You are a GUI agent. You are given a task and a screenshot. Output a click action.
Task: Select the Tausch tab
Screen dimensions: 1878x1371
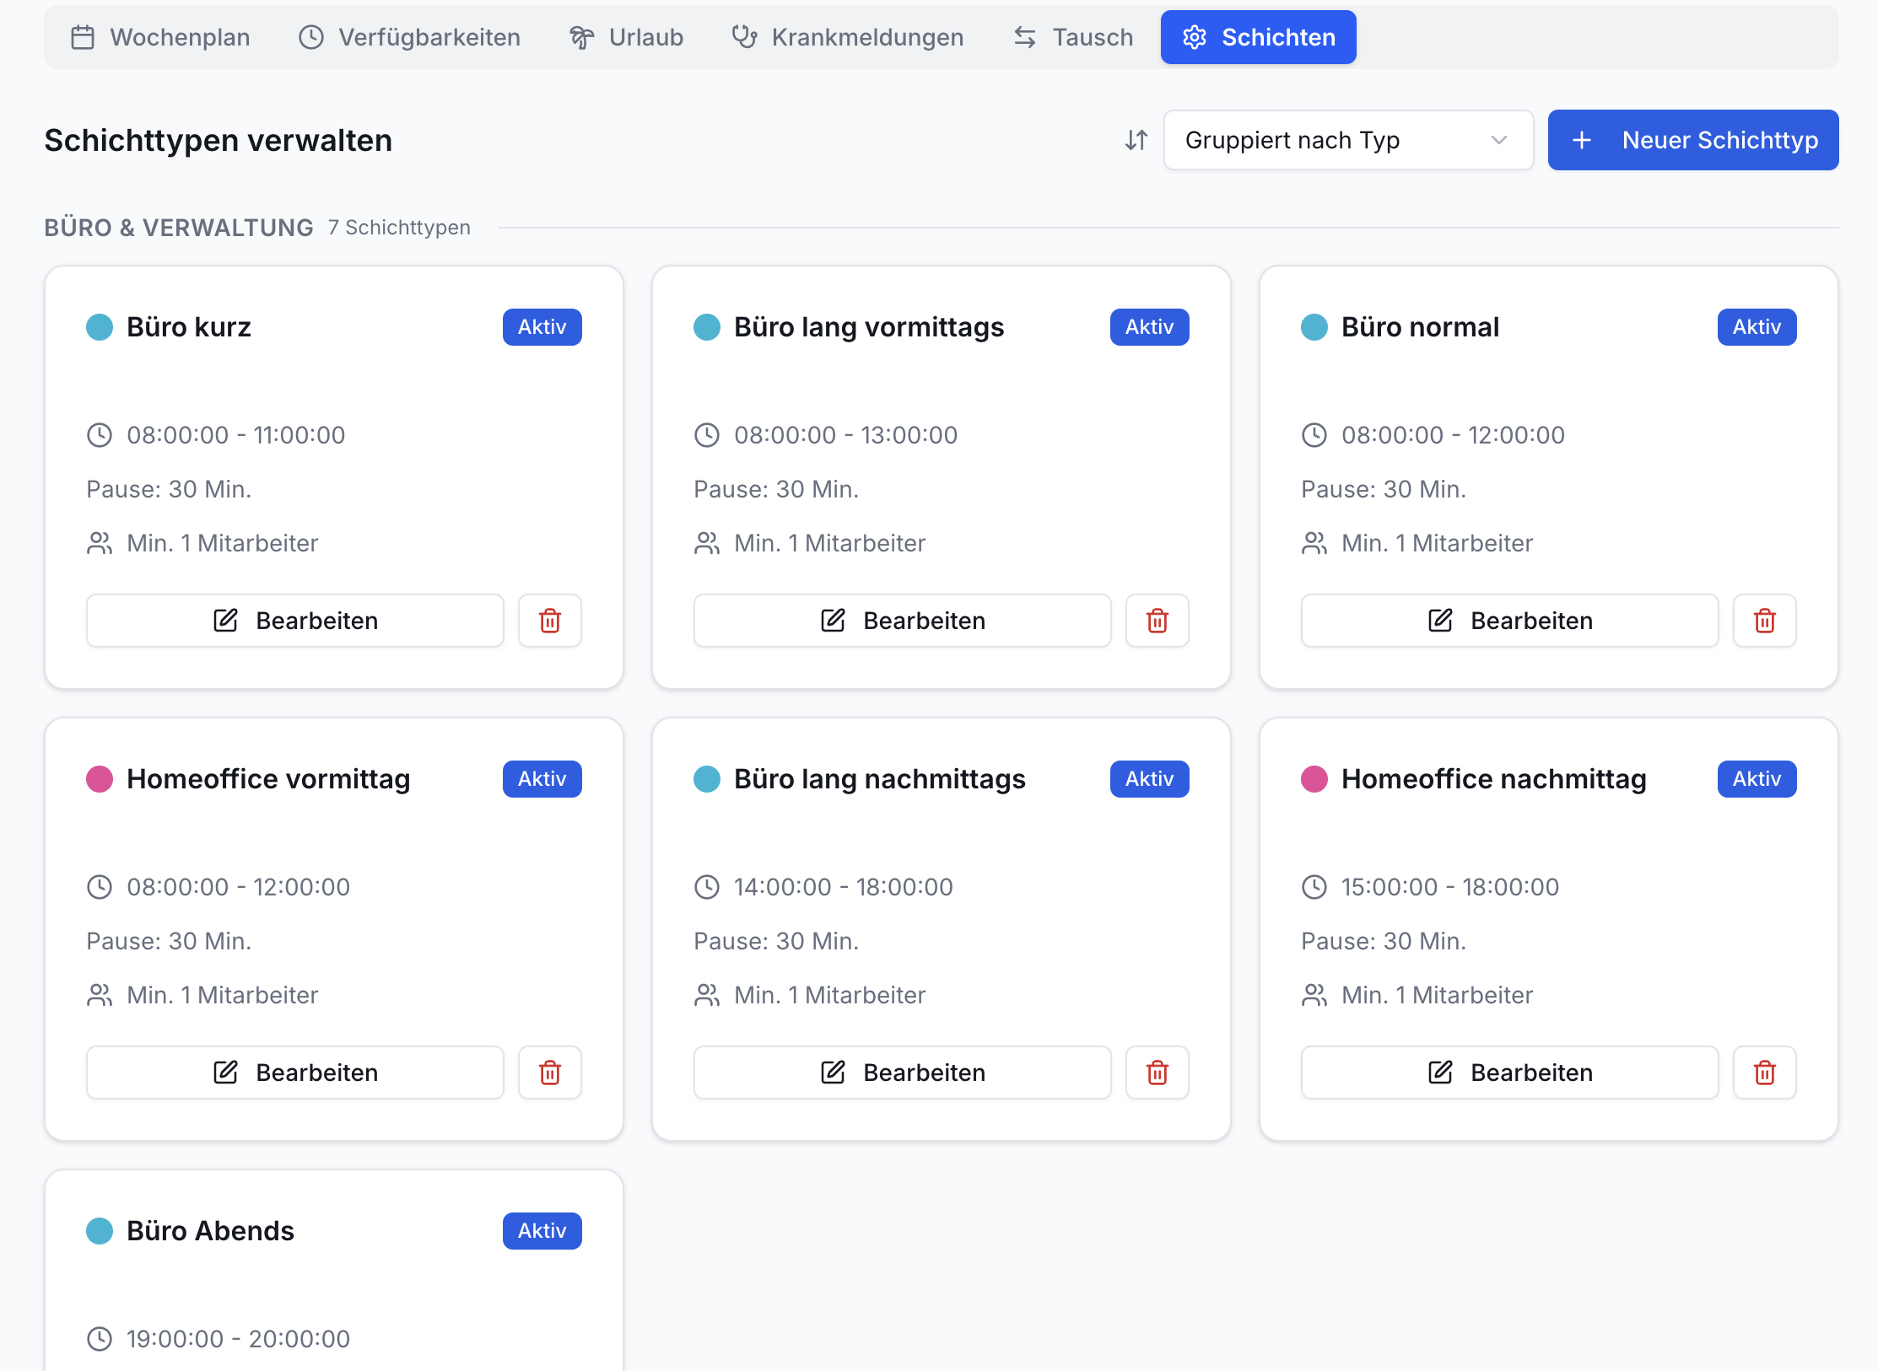(x=1073, y=37)
